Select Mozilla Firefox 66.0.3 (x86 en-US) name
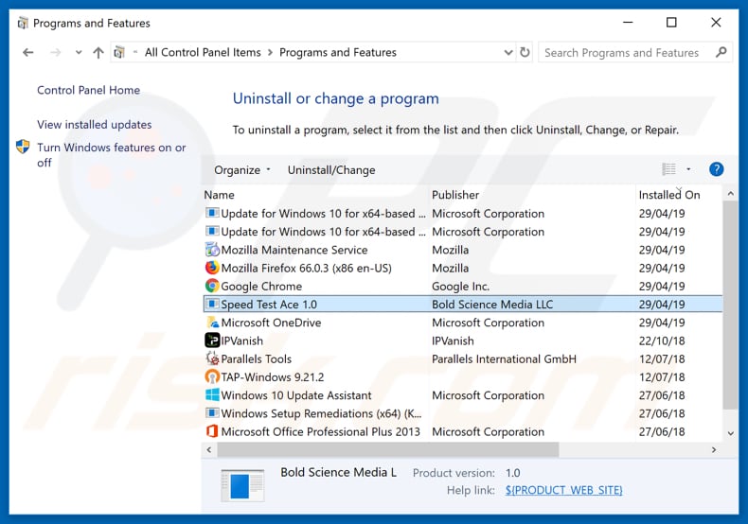The width and height of the screenshot is (748, 524). 306,269
